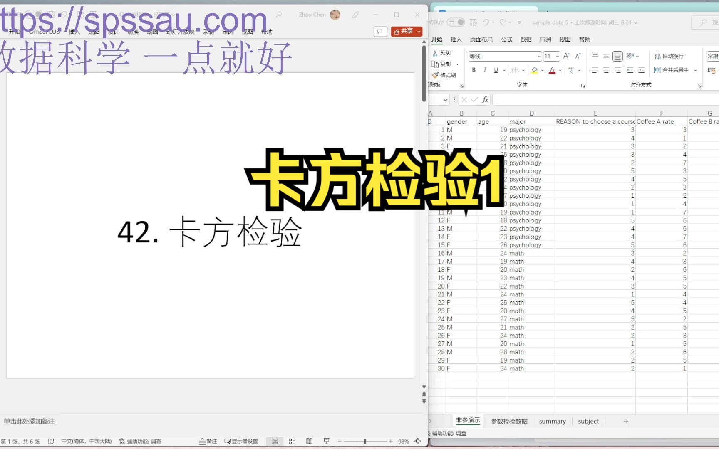
Task: Click the 共享 share button in PowerPoint
Action: pyautogui.click(x=407, y=31)
